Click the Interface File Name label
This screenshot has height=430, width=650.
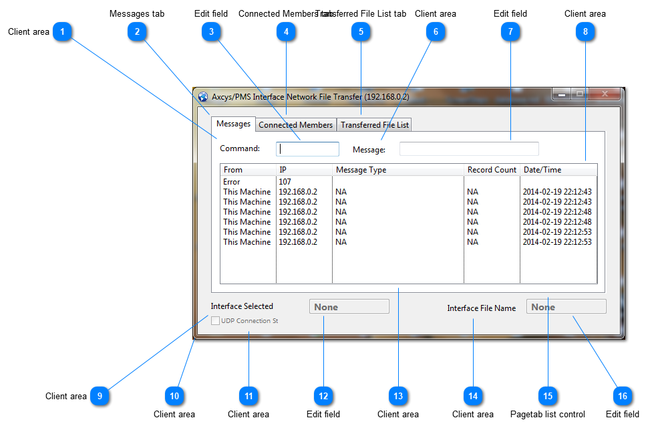(x=481, y=308)
